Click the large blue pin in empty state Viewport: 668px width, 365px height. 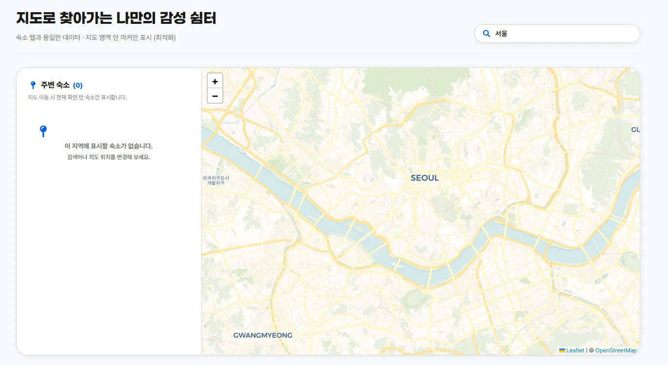(x=43, y=131)
